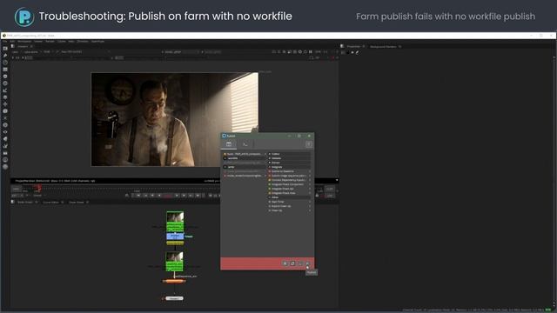Collapse the Collect section header

click(289, 154)
